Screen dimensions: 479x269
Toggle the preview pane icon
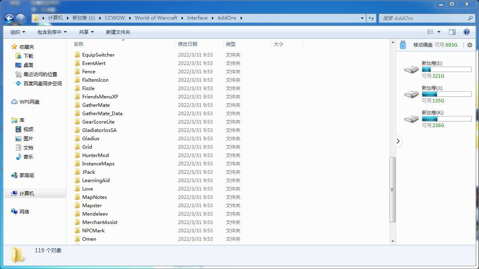click(452, 32)
